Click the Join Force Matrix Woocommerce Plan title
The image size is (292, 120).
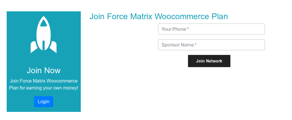tap(158, 17)
